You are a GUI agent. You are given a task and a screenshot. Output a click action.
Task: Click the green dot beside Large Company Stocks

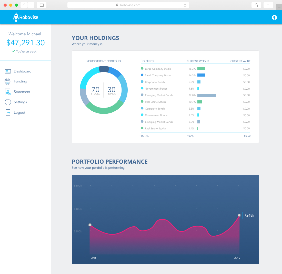142,68
